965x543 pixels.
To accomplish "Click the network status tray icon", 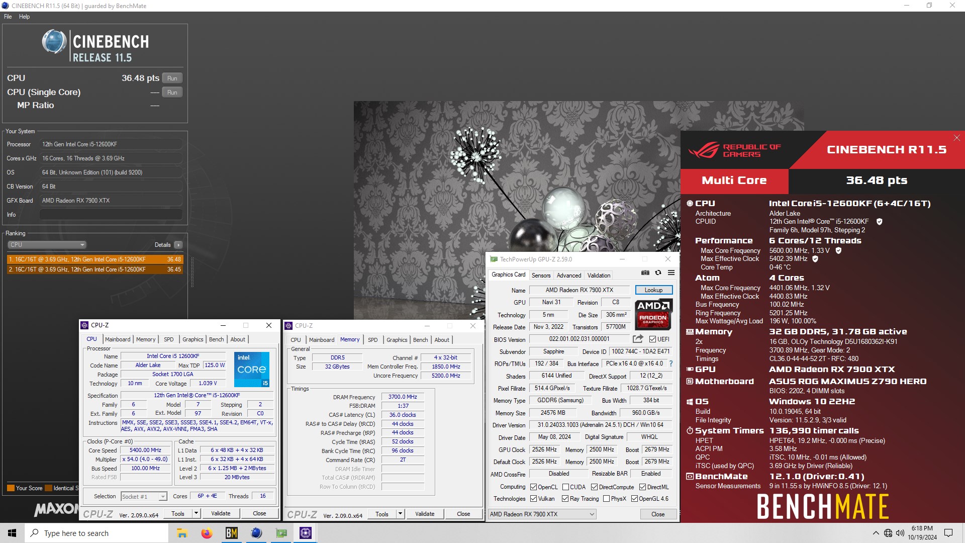I will [888, 533].
